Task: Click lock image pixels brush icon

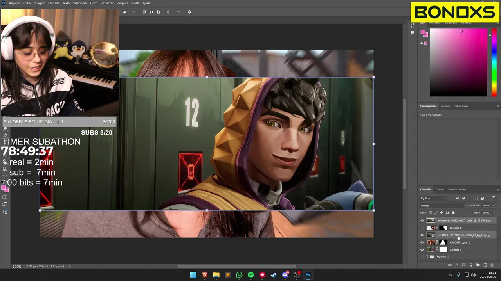Action: pyautogui.click(x=436, y=213)
